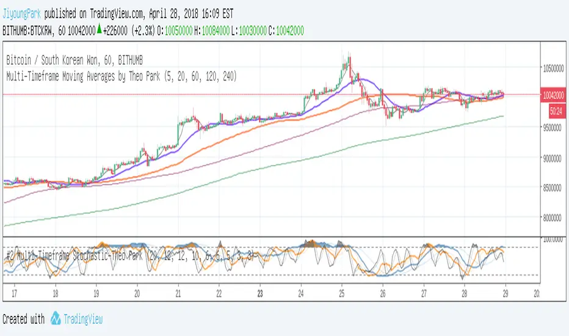Click the open value 10050000
This screenshot has height=336, width=569.
(178, 31)
